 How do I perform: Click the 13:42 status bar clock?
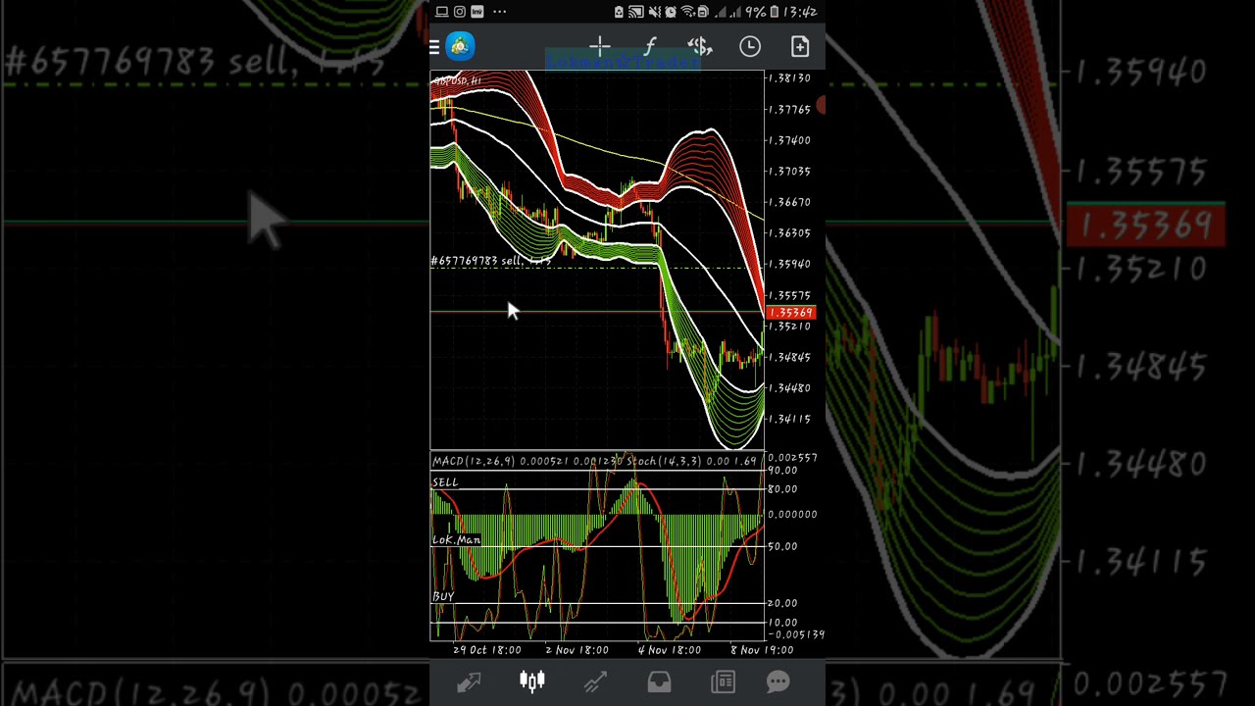[x=801, y=12]
